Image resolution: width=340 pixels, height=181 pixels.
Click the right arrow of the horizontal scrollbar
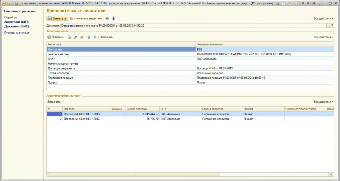(331, 174)
